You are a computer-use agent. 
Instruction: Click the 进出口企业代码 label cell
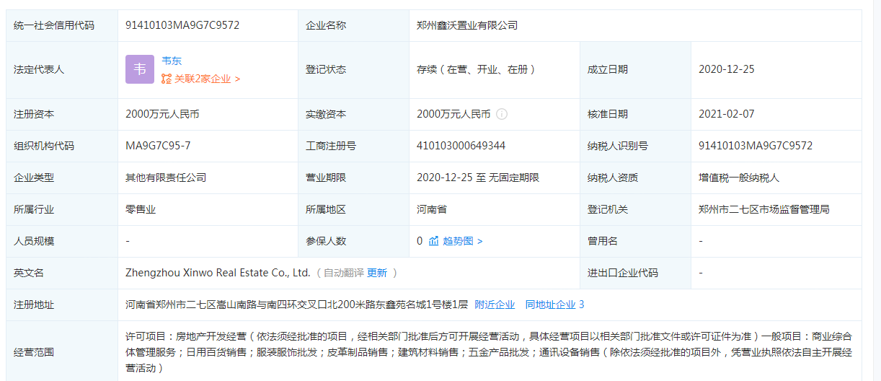635,273
